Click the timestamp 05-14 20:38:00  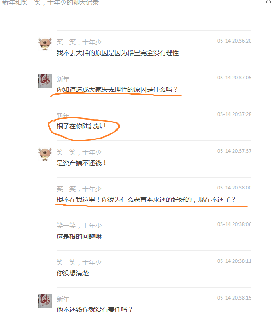coord(234,188)
